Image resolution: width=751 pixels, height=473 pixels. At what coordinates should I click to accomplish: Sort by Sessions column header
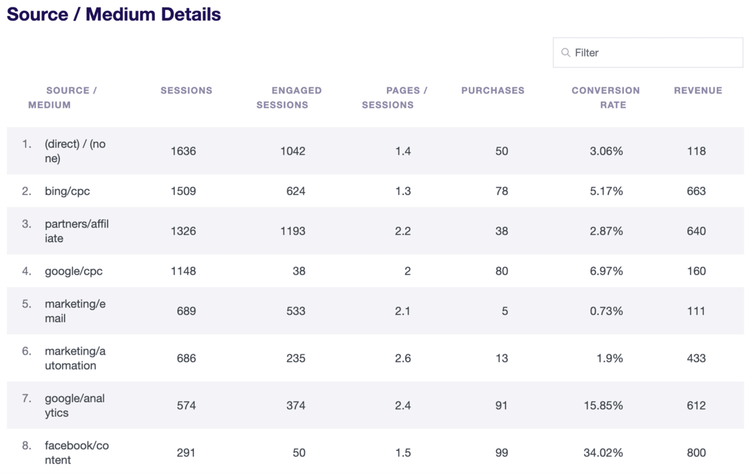coord(186,90)
